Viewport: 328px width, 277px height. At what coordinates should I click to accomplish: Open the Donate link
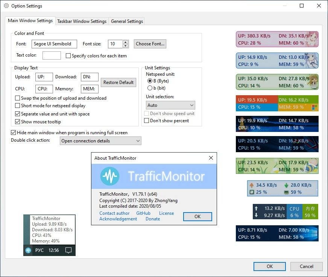point(153,219)
